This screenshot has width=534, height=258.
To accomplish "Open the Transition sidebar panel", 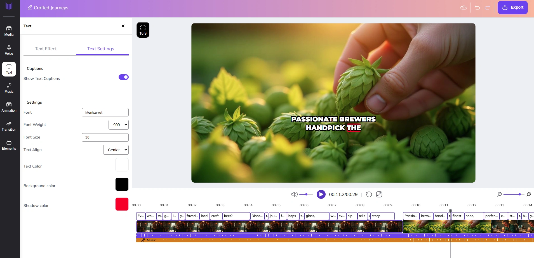I will (9, 126).
